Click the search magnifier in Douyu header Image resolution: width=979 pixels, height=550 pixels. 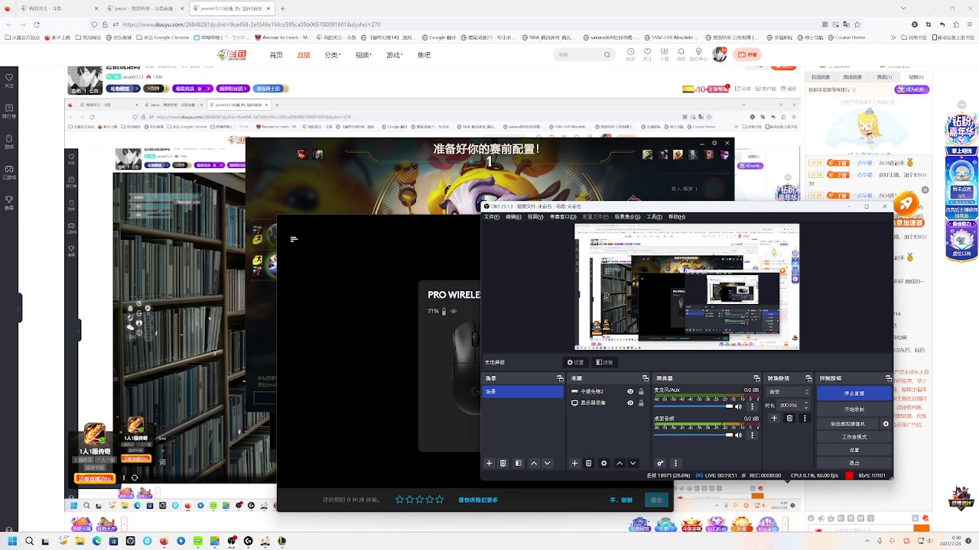[607, 54]
